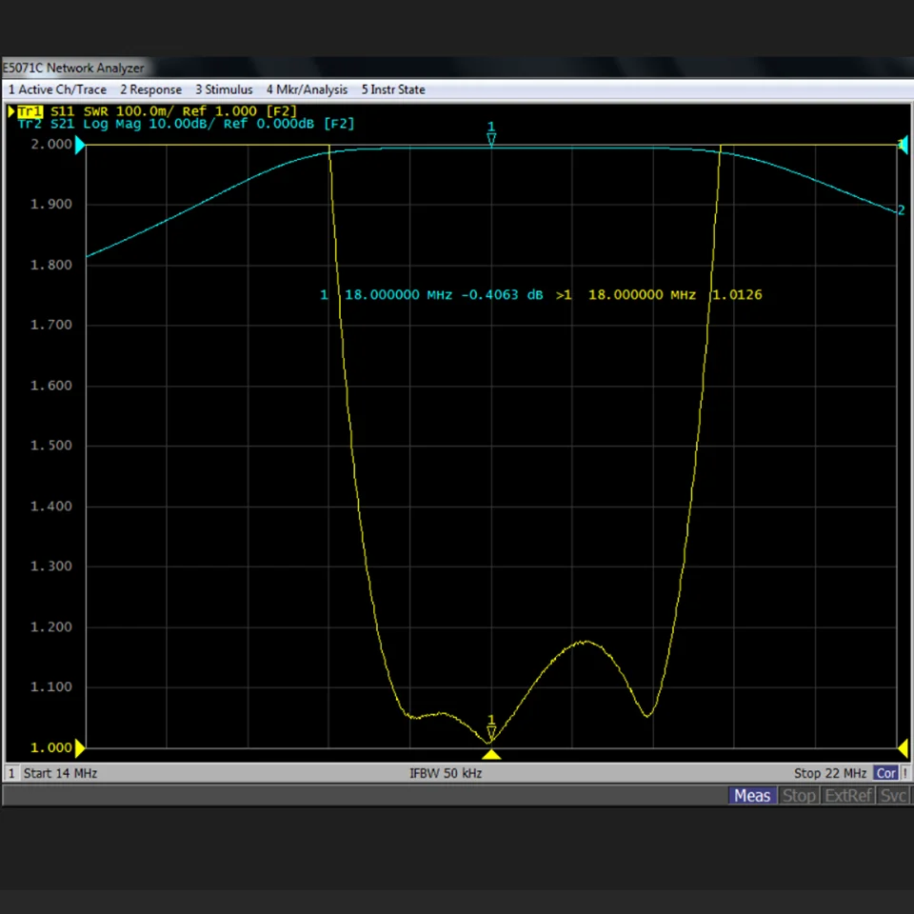The width and height of the screenshot is (914, 914).
Task: Open the Stimulus menu
Action: [224, 89]
